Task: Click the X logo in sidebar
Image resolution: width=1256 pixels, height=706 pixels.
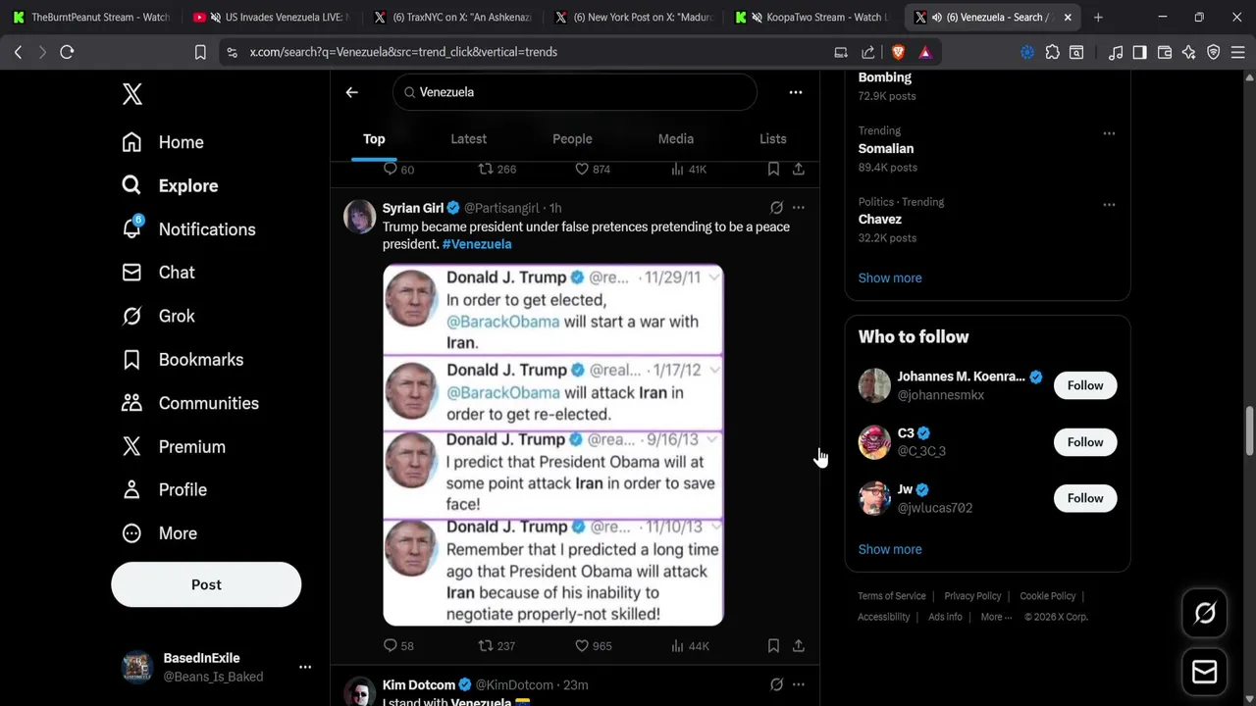Action: [132, 94]
